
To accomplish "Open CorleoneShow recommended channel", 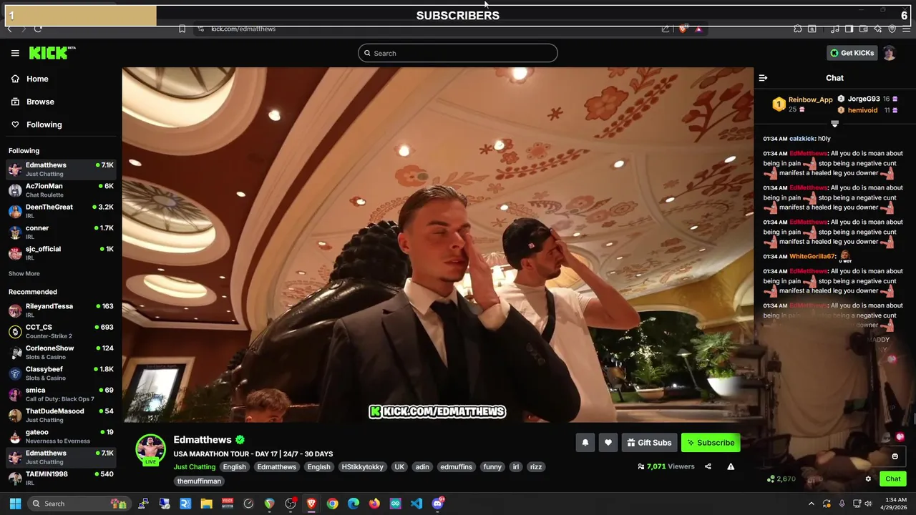I will (x=61, y=352).
